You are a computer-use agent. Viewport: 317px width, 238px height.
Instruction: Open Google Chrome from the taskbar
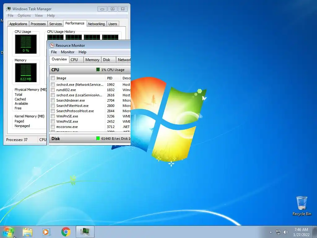tap(66, 232)
